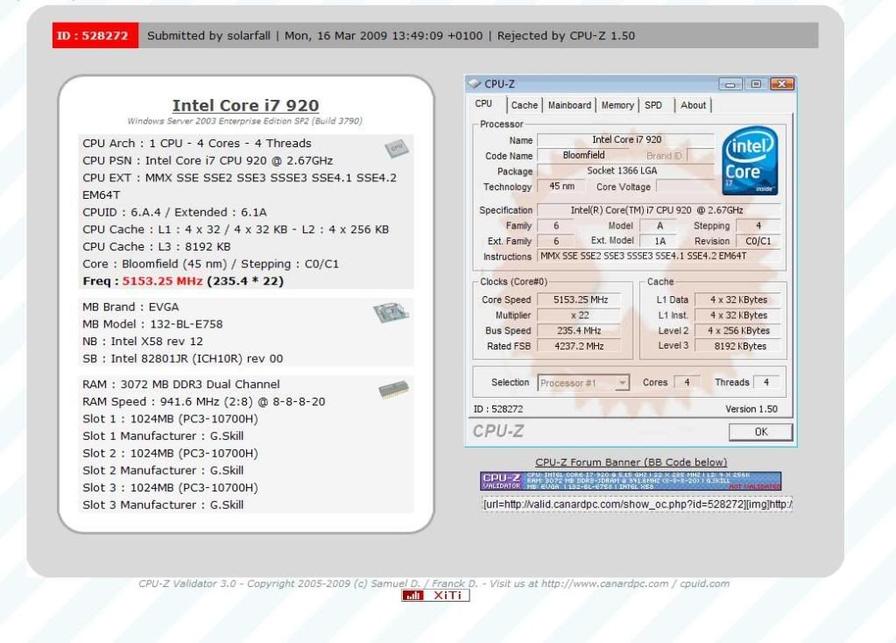Image resolution: width=896 pixels, height=643 pixels.
Task: Click the L1 Data 4 x 32 KBytes value
Action: [x=738, y=300]
